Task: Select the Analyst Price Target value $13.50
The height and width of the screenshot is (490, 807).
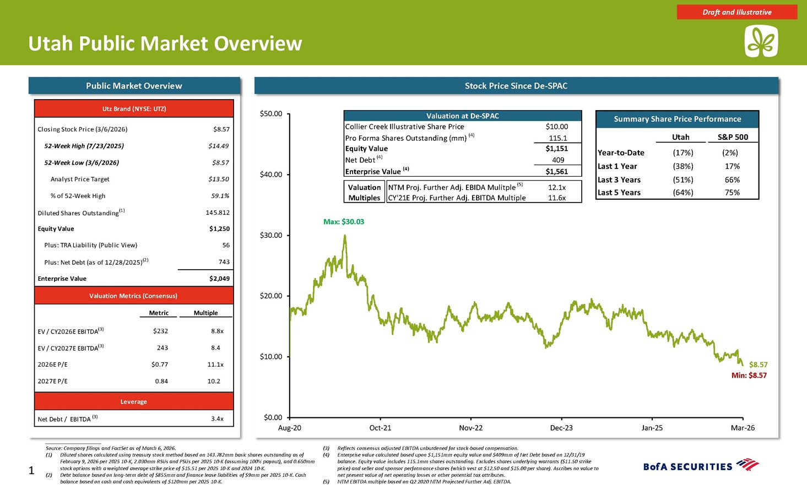Action: [219, 179]
